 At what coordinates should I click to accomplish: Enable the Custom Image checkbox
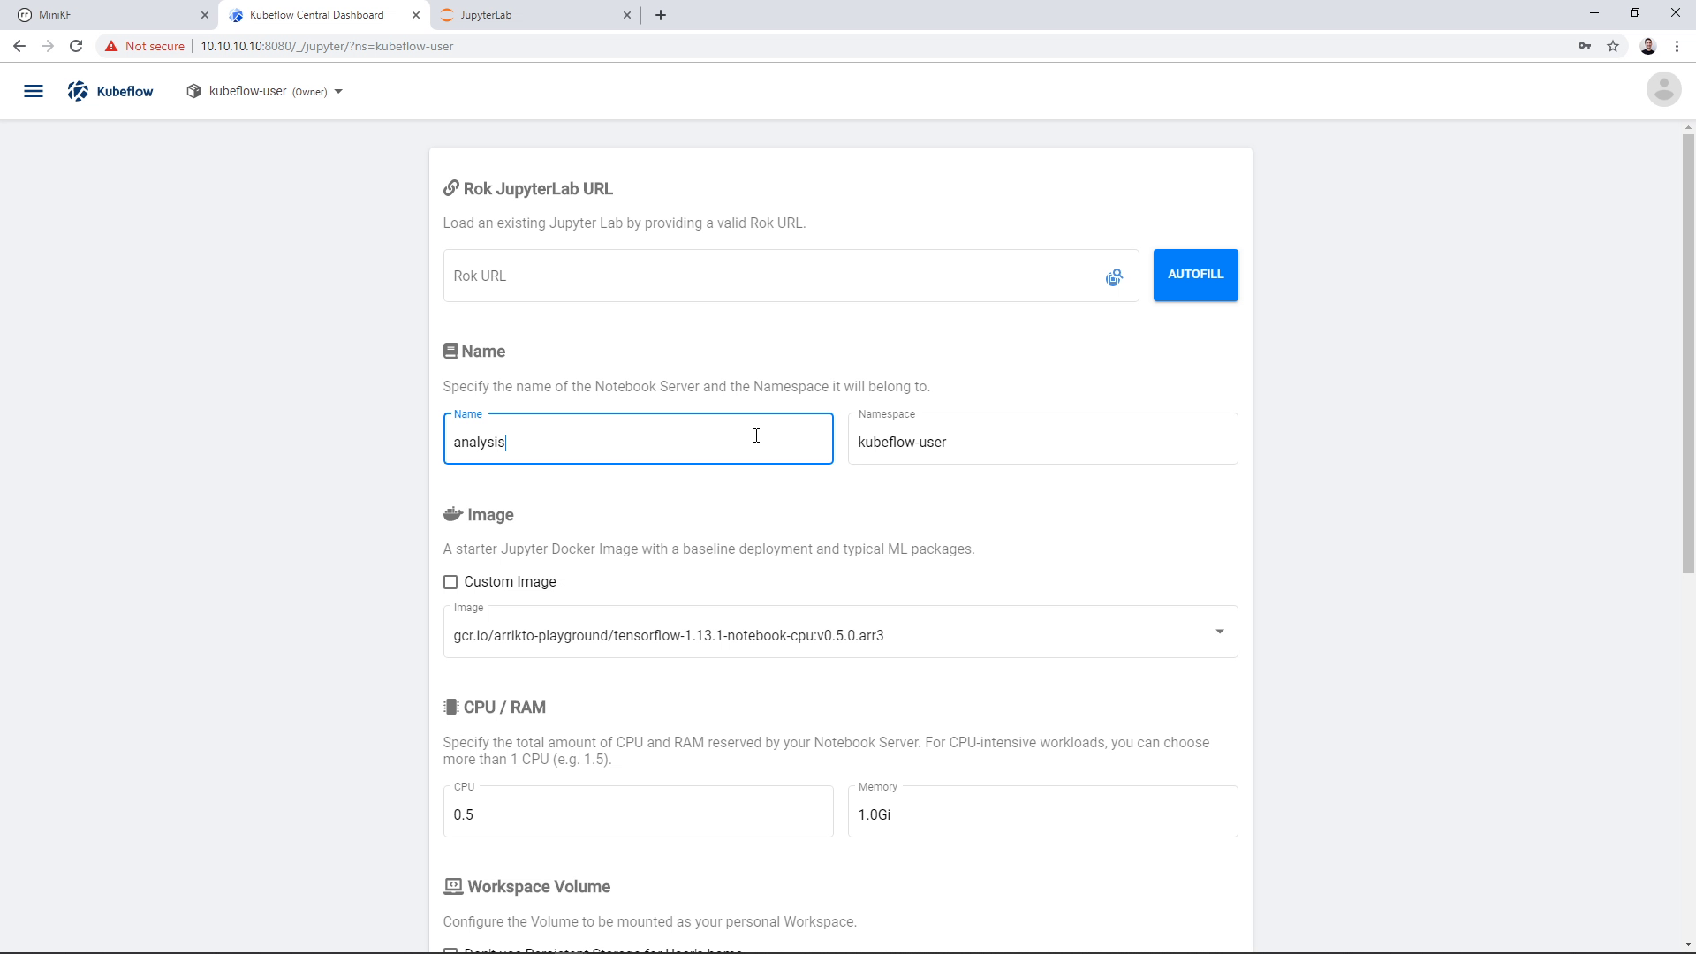click(x=450, y=582)
